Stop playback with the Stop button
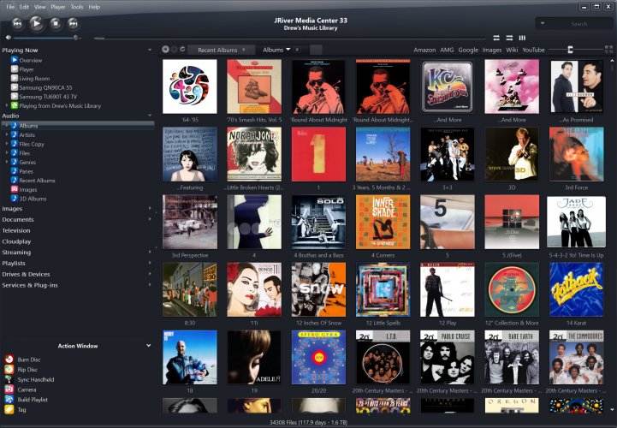Image resolution: width=617 pixels, height=428 pixels. pos(56,24)
